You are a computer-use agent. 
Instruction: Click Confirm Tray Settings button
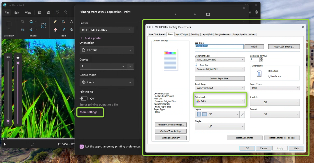[x=171, y=131]
